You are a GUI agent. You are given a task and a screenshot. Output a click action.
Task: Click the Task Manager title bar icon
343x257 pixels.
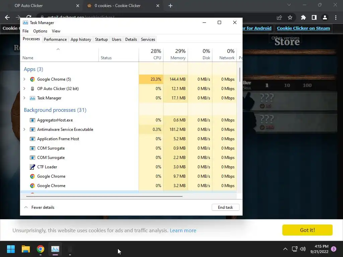25,22
